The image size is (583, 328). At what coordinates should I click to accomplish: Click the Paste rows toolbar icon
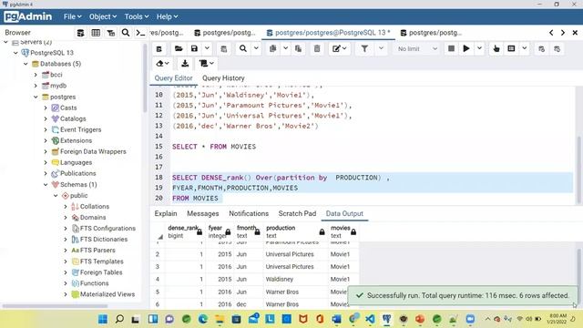pyautogui.click(x=298, y=48)
